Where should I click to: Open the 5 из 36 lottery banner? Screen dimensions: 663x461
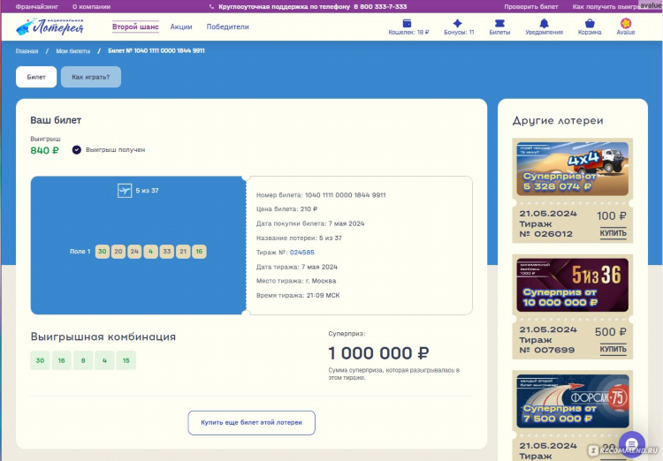pos(573,284)
